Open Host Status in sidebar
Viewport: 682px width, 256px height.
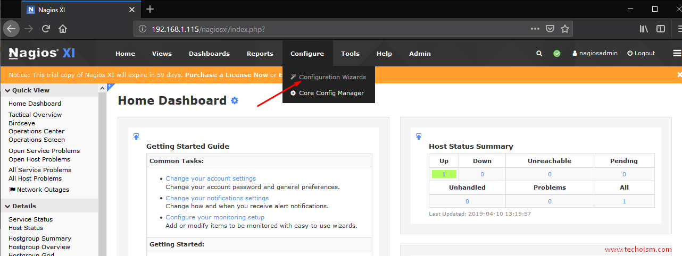click(26, 228)
